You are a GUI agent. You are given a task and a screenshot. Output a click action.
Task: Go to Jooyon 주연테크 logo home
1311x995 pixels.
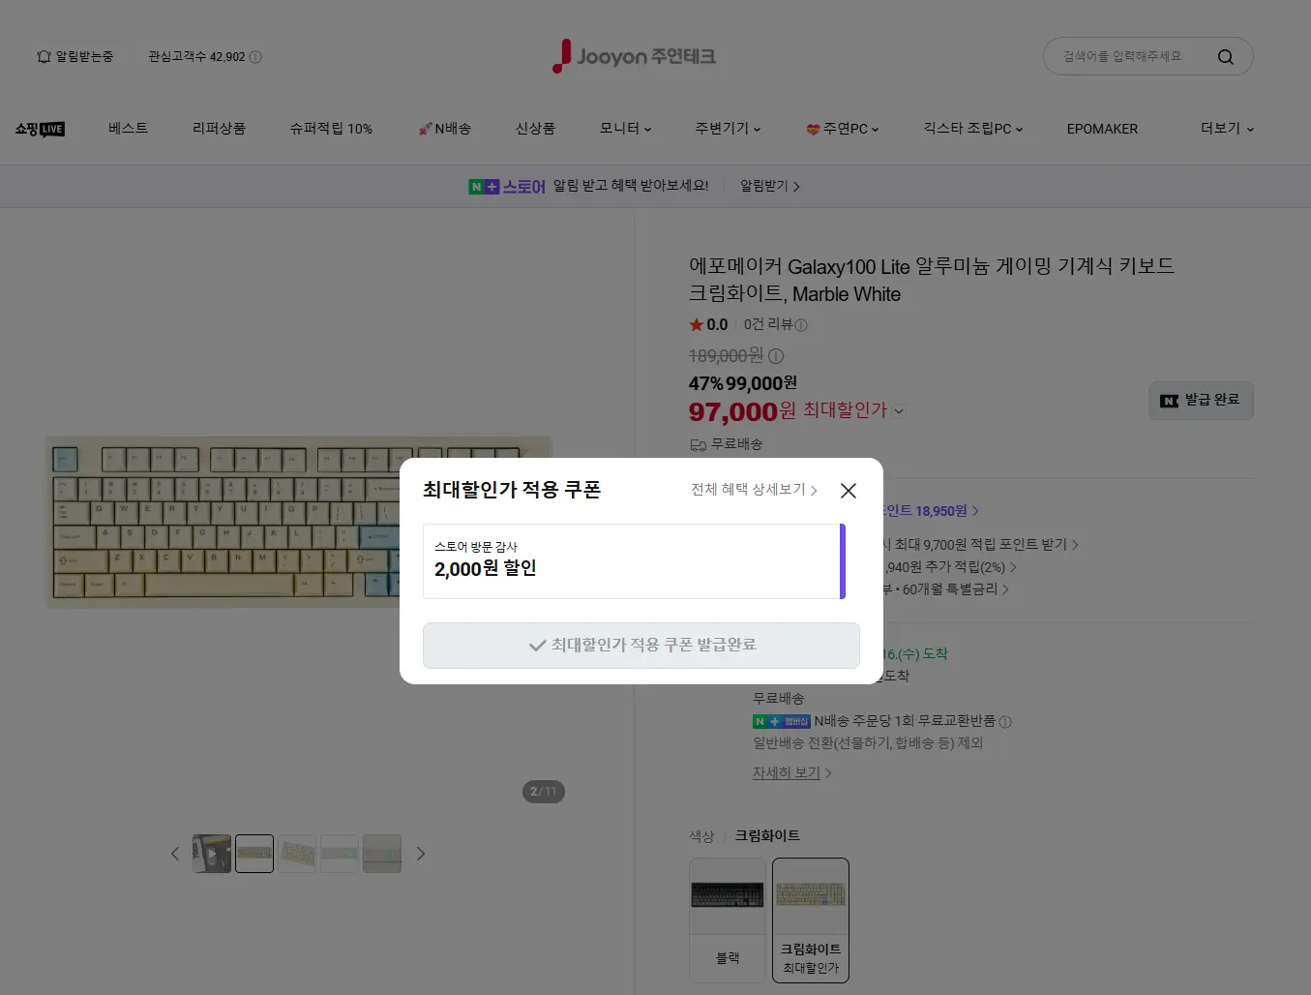(634, 56)
